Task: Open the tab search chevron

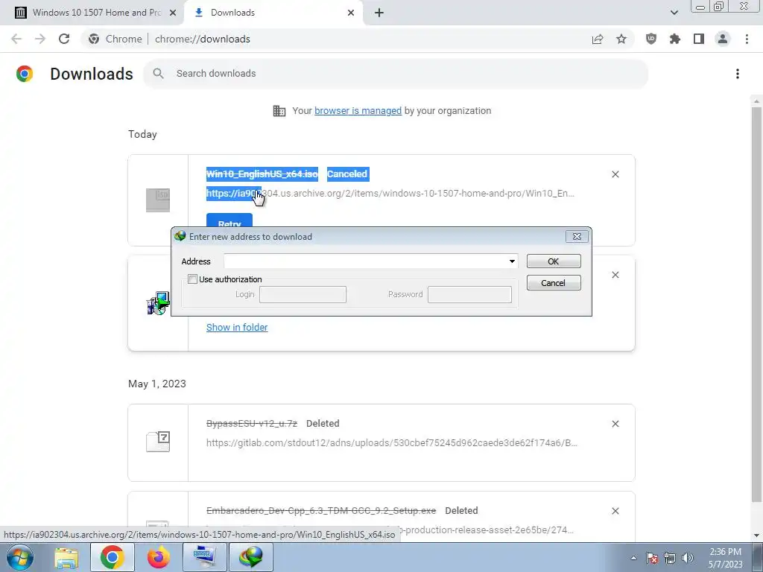Action: point(674,13)
